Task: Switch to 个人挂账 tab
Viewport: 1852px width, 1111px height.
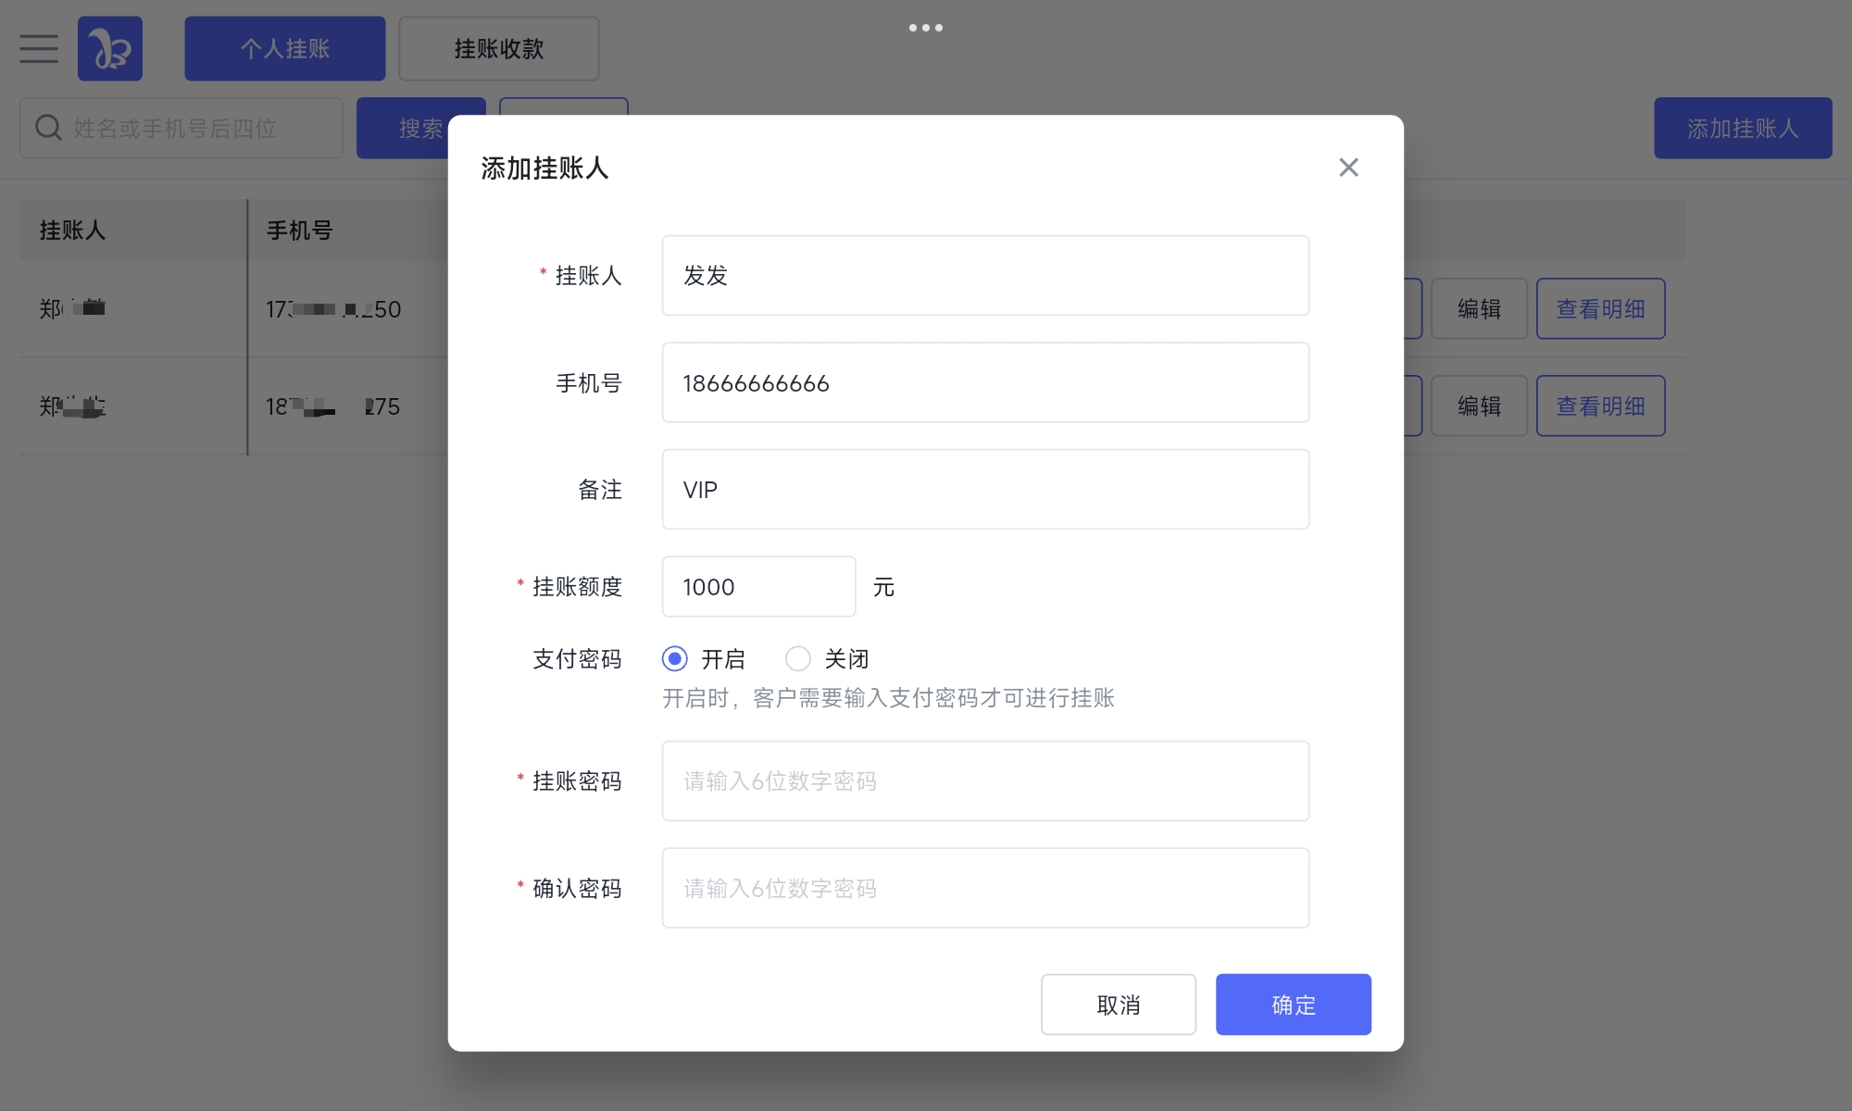Action: (x=284, y=48)
